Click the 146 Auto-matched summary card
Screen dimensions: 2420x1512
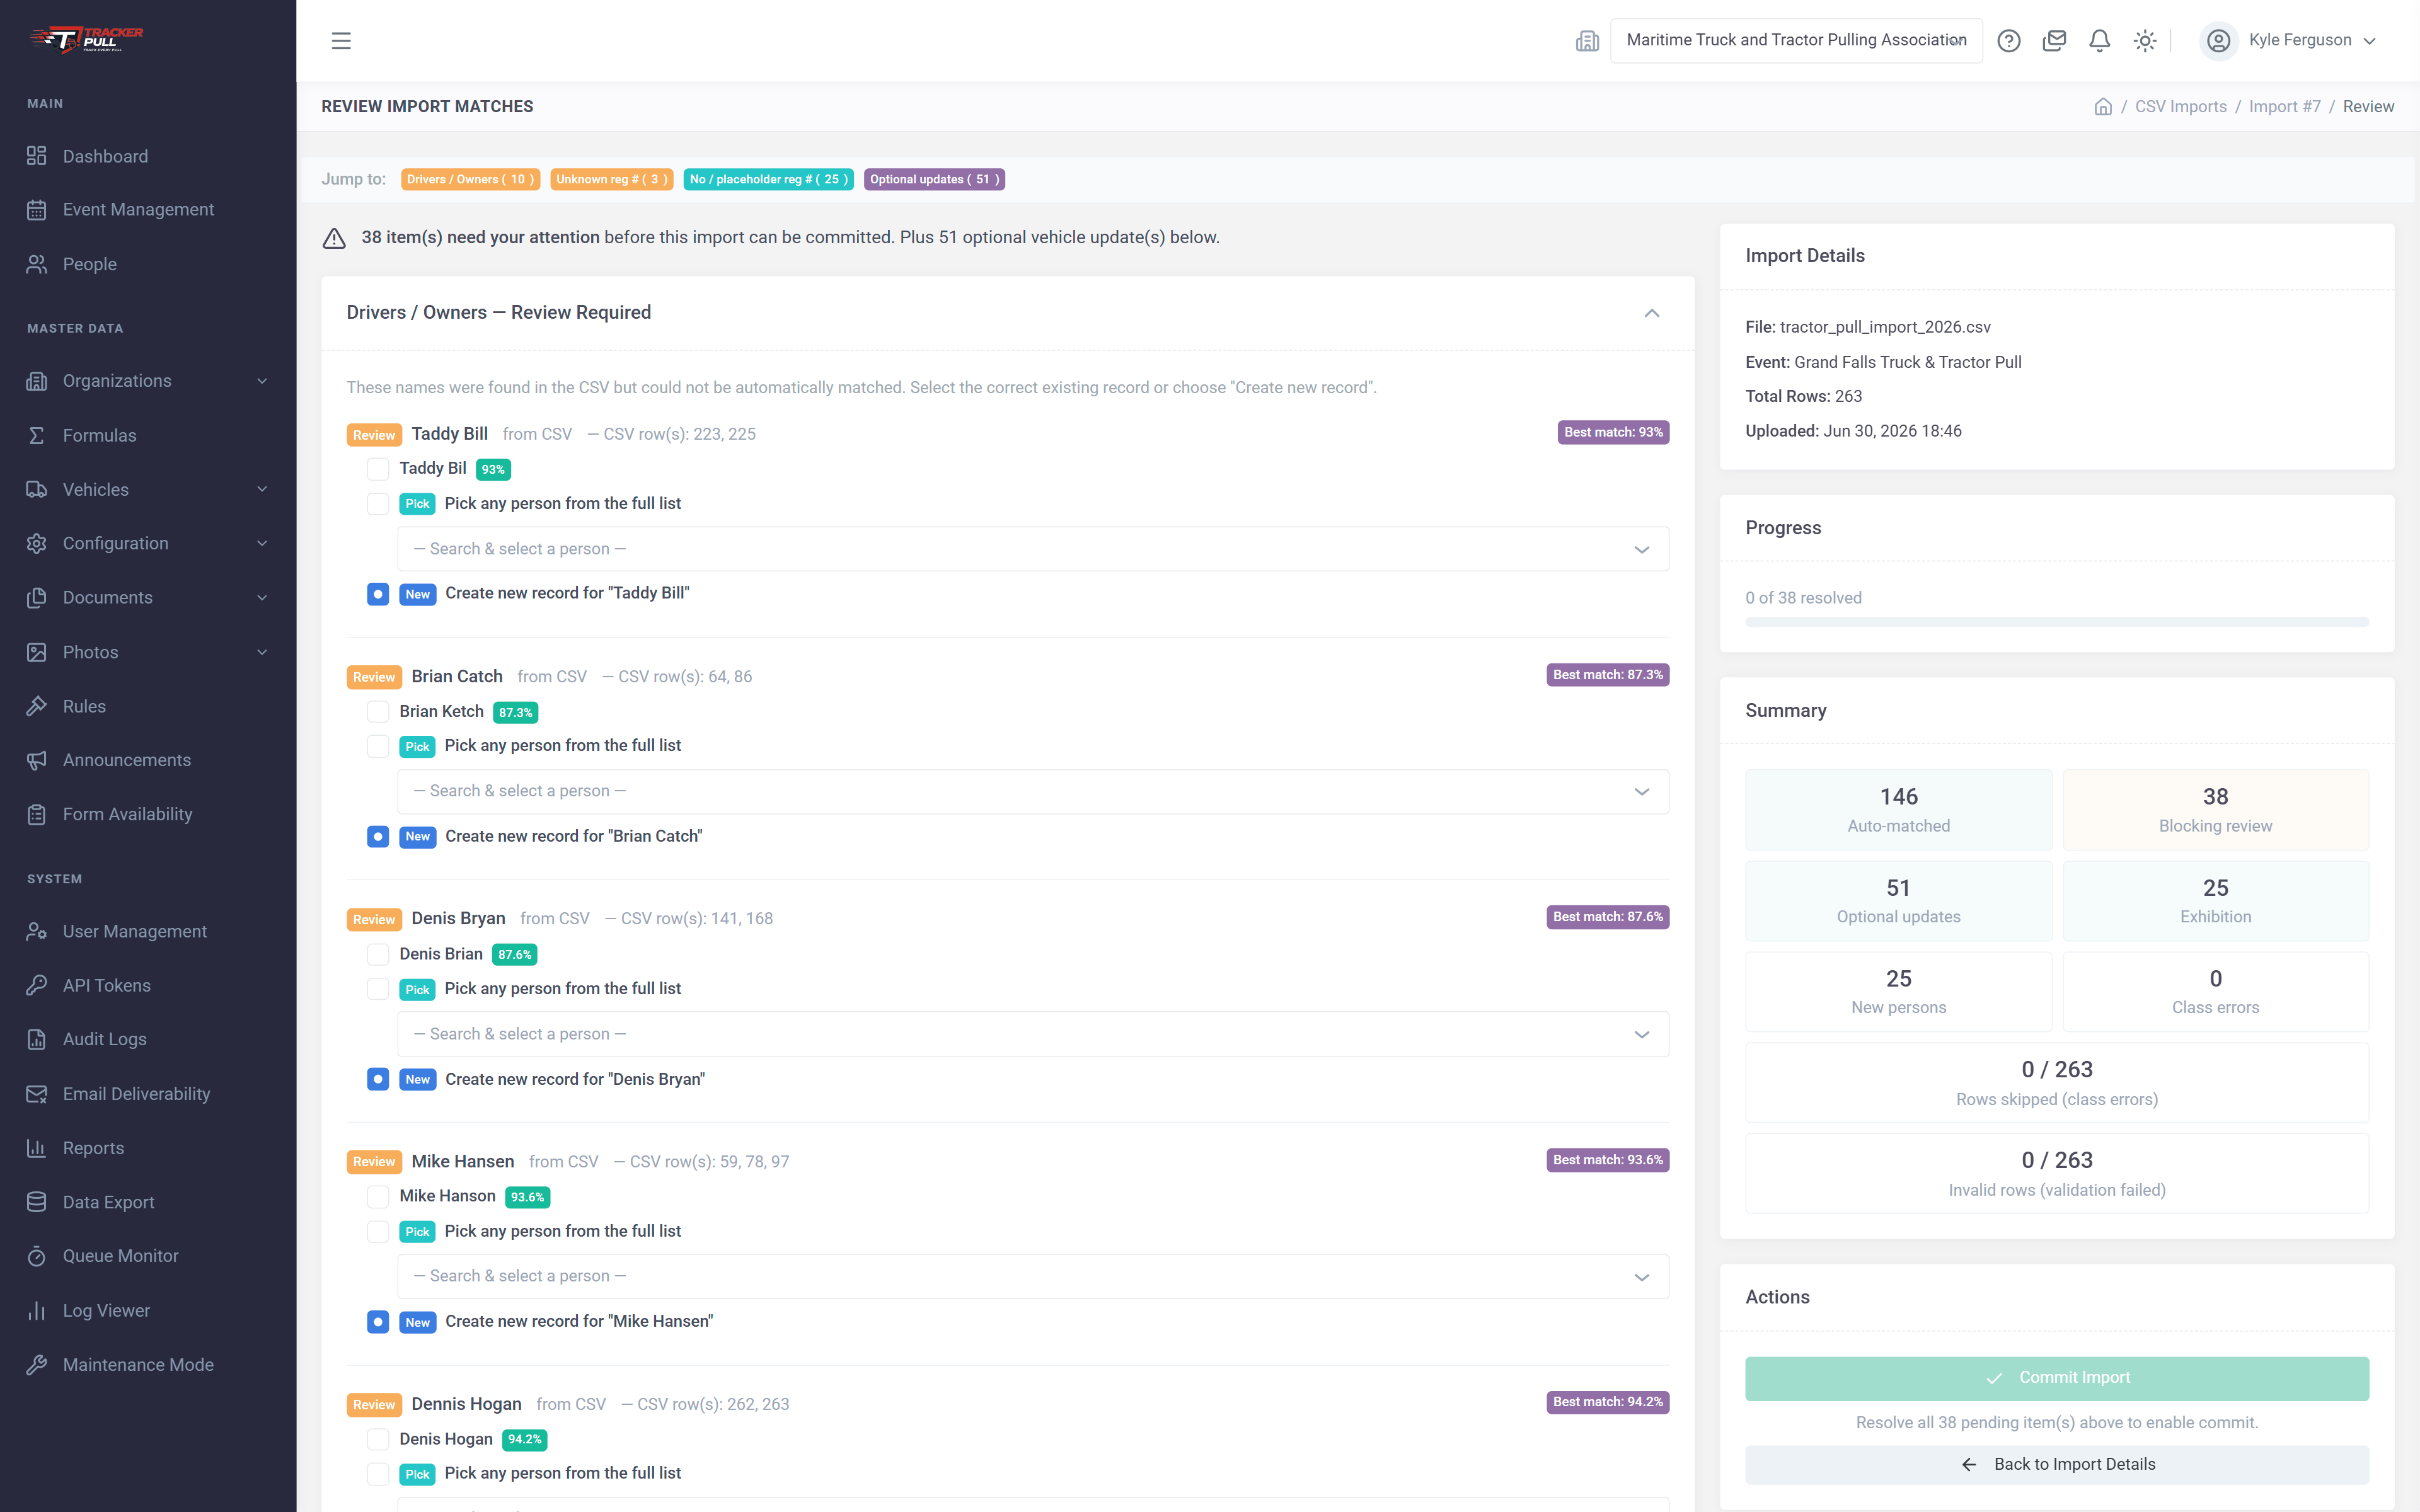point(1898,810)
